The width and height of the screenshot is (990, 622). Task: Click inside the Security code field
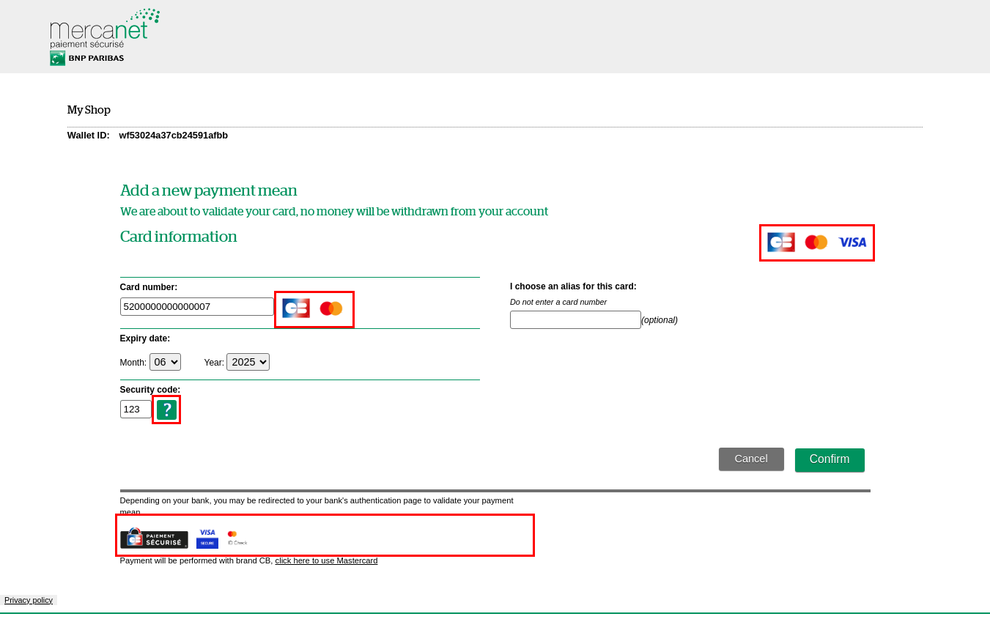pos(136,409)
